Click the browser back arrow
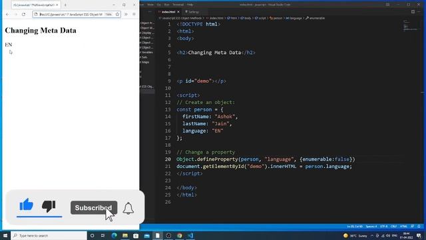 coord(7,15)
